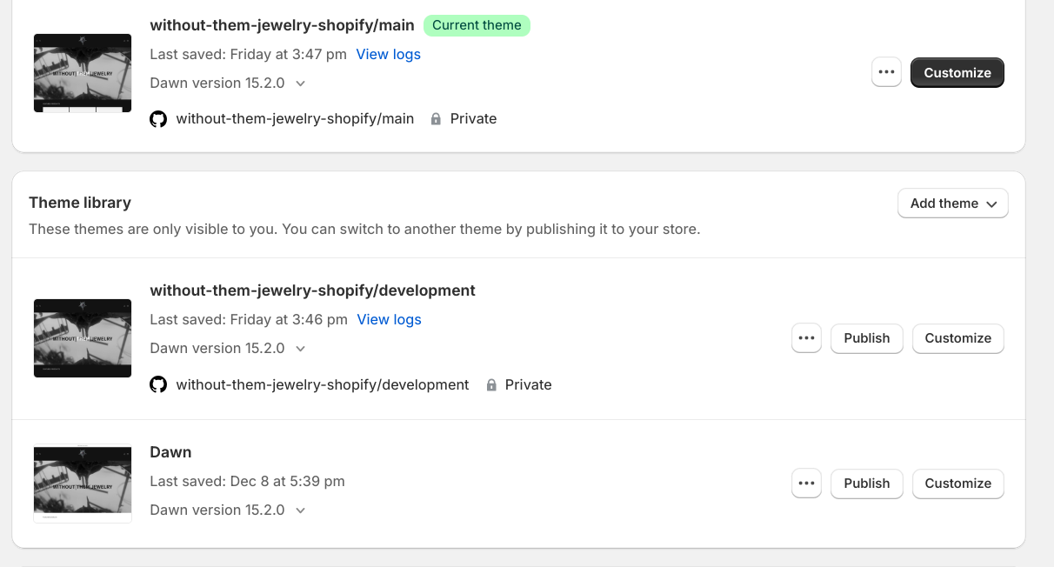Customize the current main theme

(957, 73)
